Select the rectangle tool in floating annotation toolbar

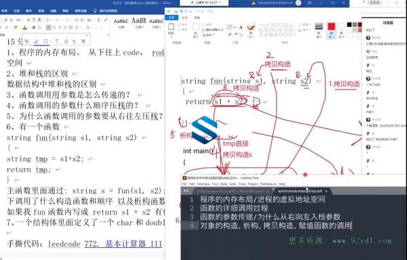click(46, 41)
